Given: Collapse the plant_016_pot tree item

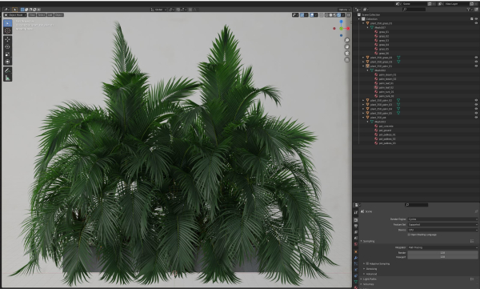Looking at the screenshot, I should [x=363, y=118].
